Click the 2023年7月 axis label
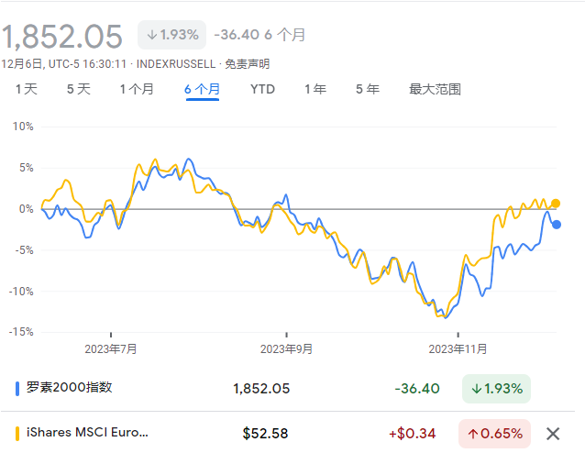The image size is (585, 453). tap(111, 348)
